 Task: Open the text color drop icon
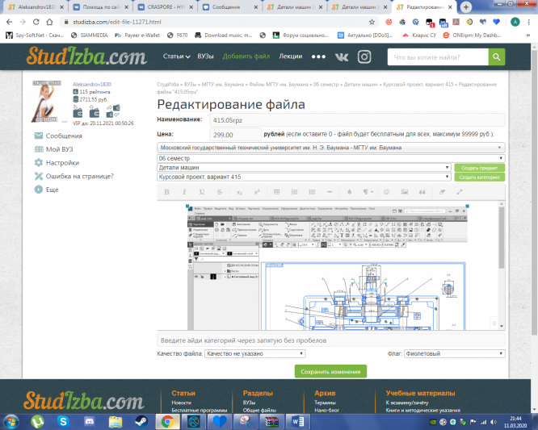click(349, 192)
